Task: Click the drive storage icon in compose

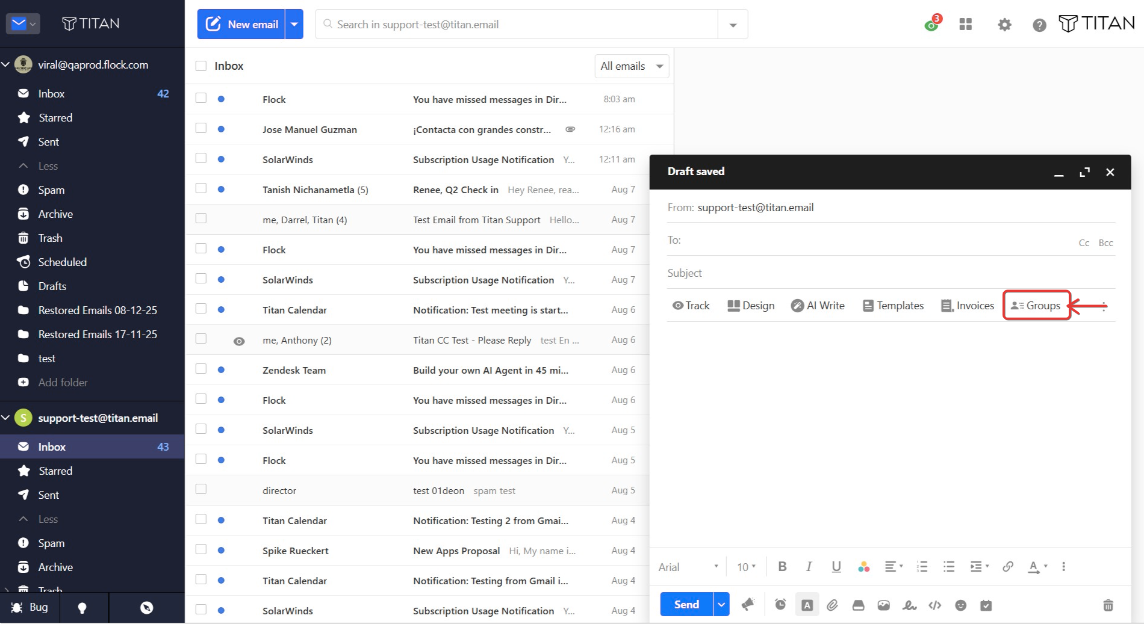Action: coord(859,605)
